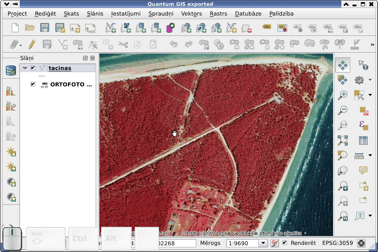Click the EPSG:3059 status text
Viewport: 378px width, 252px height.
tap(337, 243)
